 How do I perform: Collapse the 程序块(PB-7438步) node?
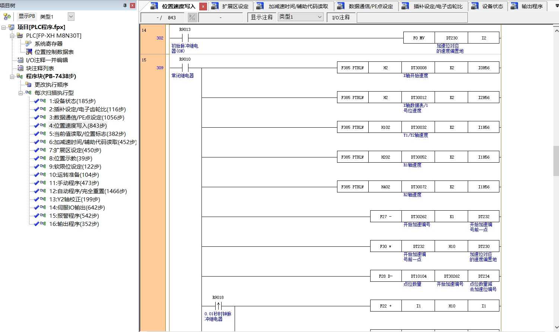point(12,76)
